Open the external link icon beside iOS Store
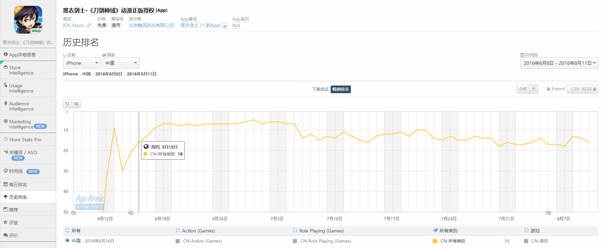The image size is (605, 248). click(x=89, y=26)
